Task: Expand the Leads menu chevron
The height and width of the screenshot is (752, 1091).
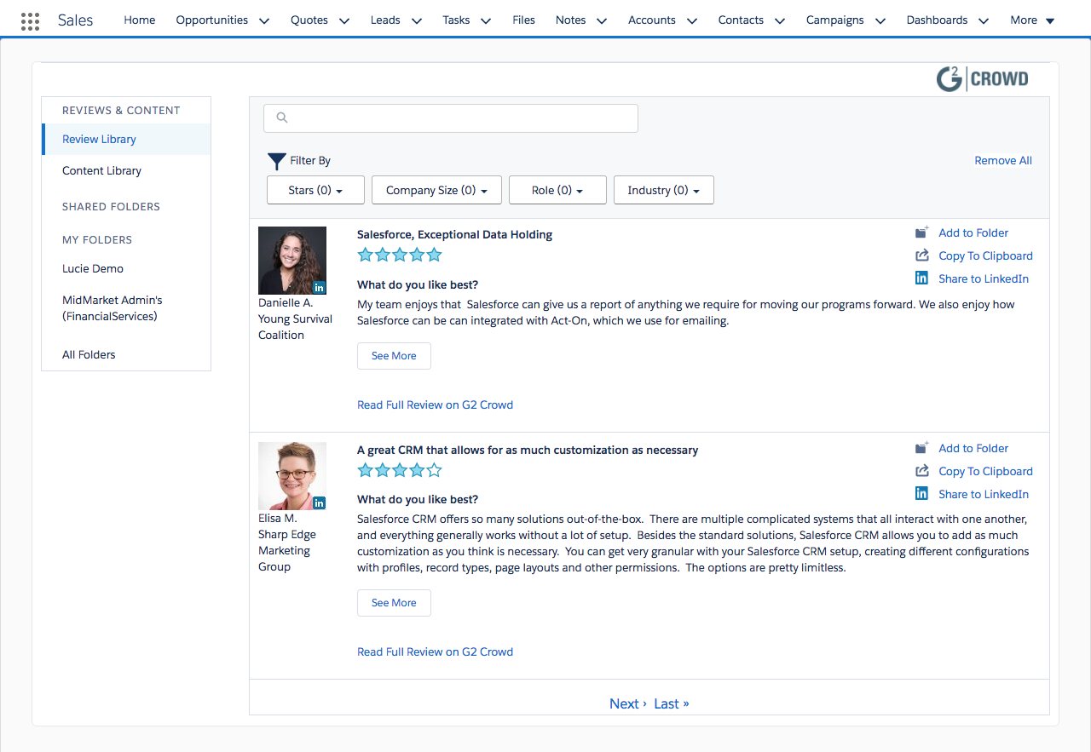Action: pyautogui.click(x=416, y=20)
